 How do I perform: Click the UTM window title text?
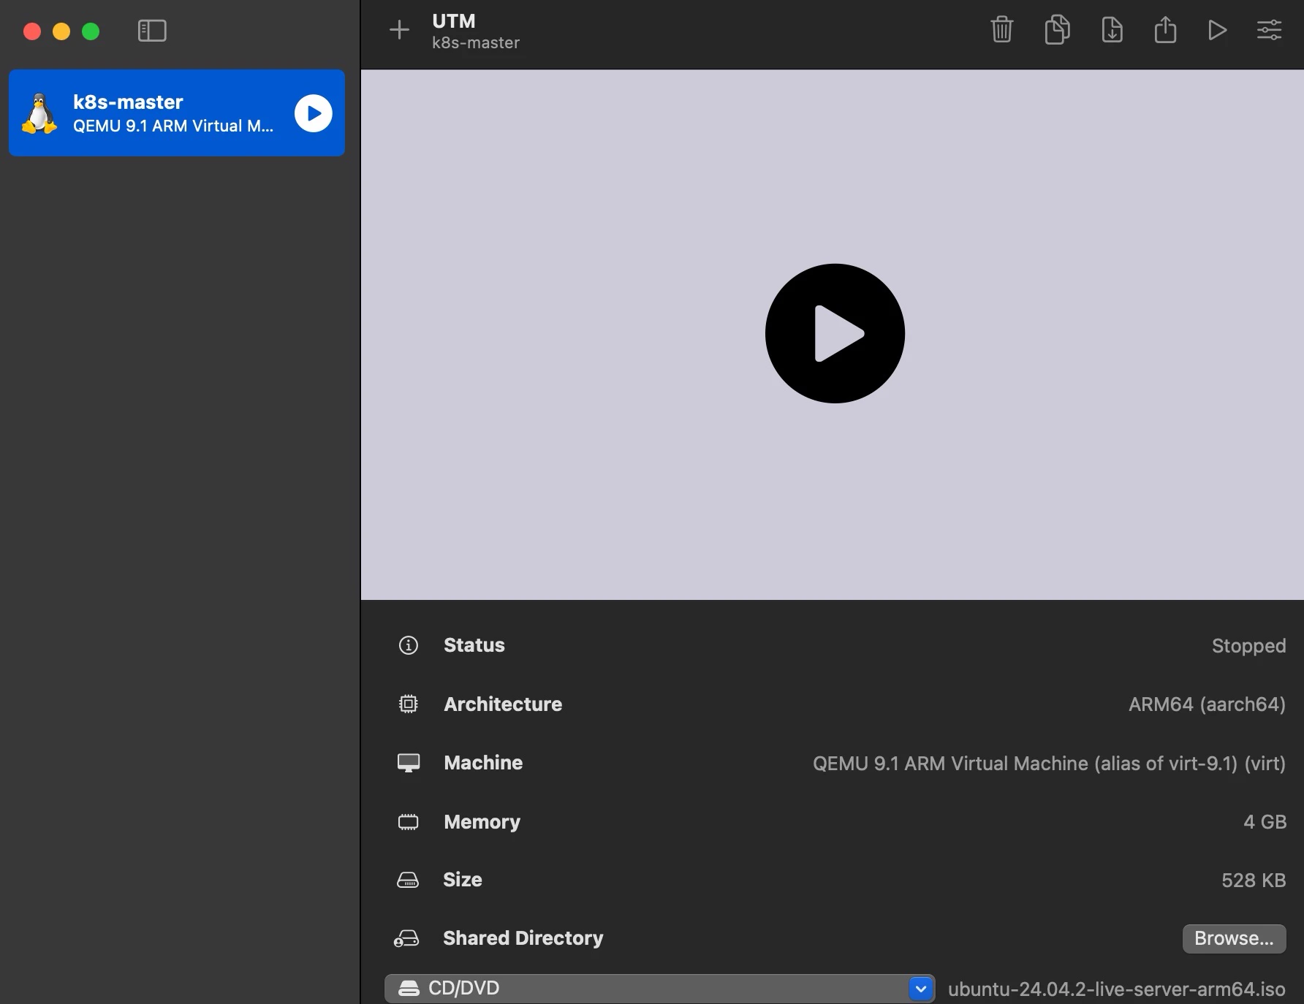pos(454,21)
